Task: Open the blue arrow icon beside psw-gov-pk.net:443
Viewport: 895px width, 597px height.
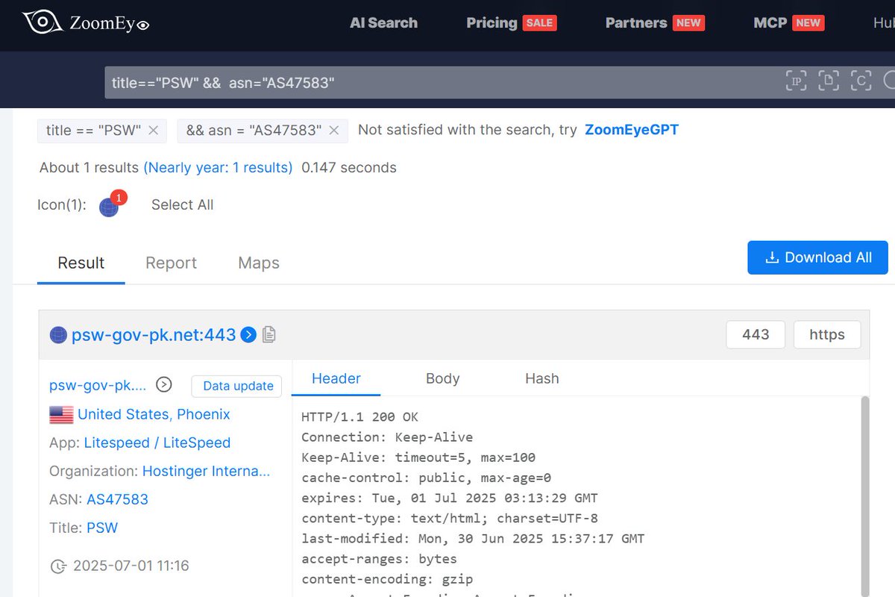Action: click(x=249, y=335)
